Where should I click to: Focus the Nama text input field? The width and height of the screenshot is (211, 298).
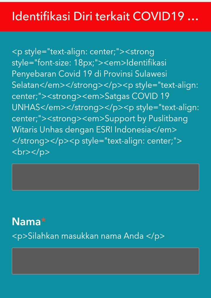(x=105, y=261)
